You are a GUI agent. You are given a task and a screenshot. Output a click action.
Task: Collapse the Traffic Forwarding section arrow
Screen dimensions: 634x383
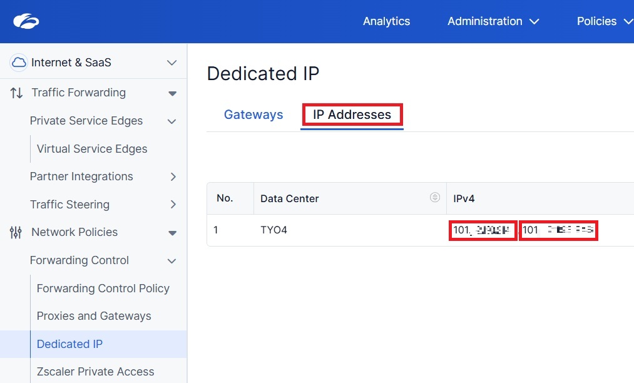tap(173, 93)
